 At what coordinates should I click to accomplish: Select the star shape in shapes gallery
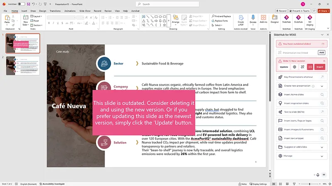click(164, 25)
